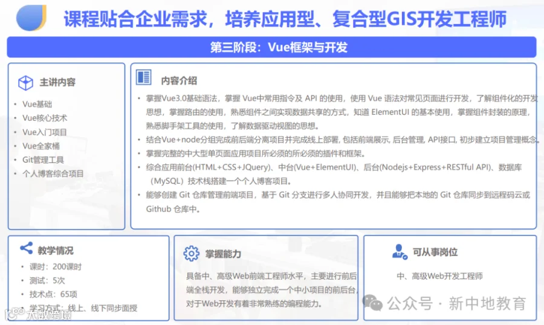Click the line starting 熟悉脚手架工具的使用
This screenshot has width=544, height=325.
pyautogui.click(x=233, y=126)
